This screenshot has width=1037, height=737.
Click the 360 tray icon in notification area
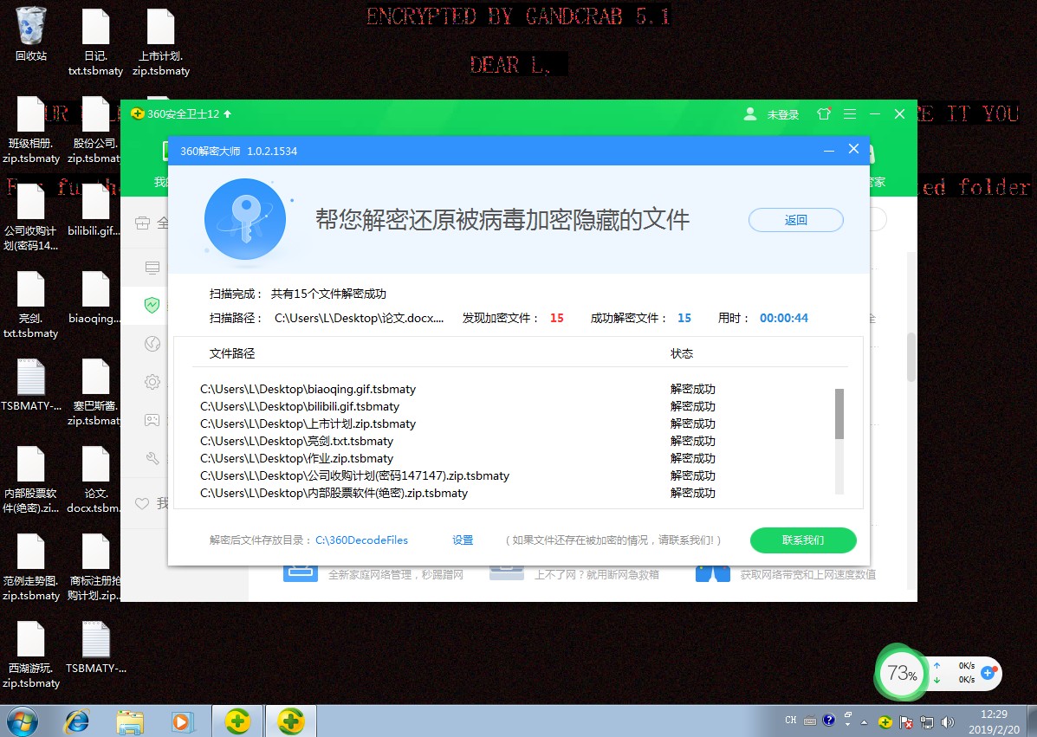coord(885,722)
